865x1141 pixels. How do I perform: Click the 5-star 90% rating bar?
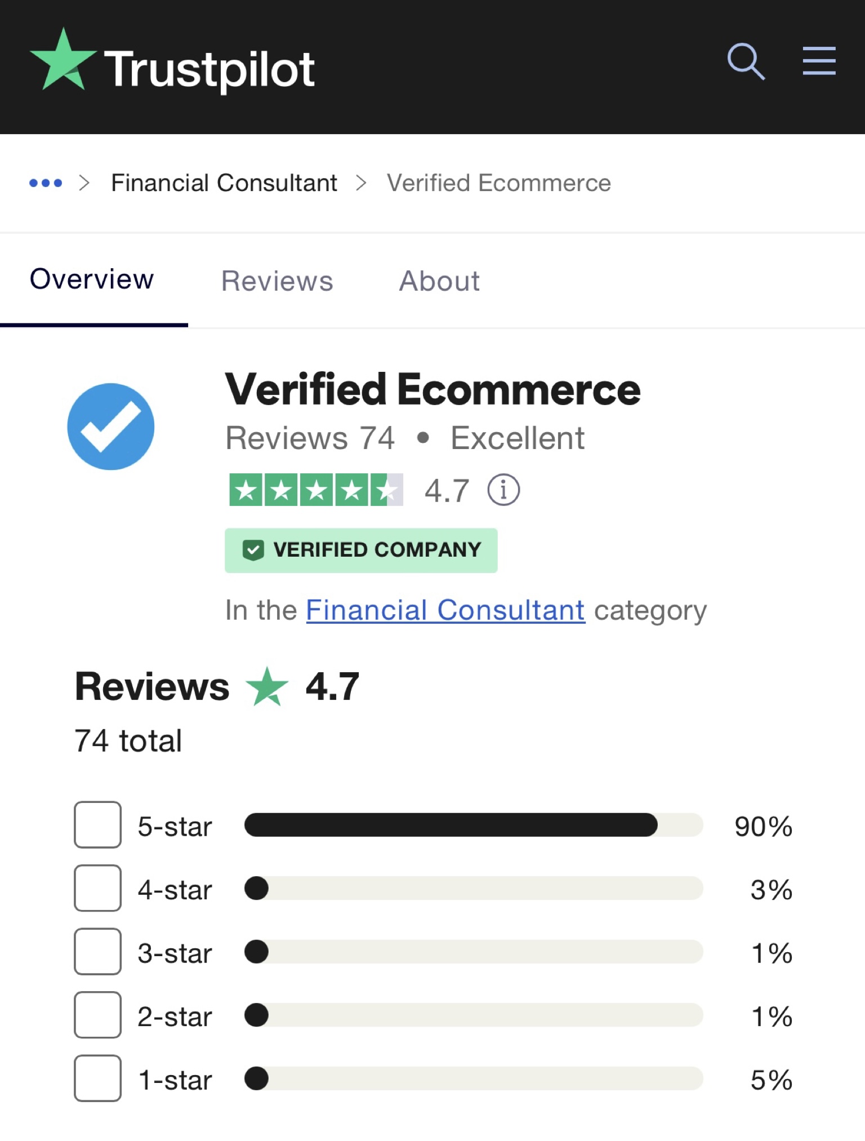pos(473,825)
